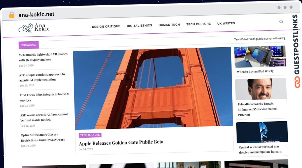Click the Sep 23, 2026 date

click(x=27, y=86)
